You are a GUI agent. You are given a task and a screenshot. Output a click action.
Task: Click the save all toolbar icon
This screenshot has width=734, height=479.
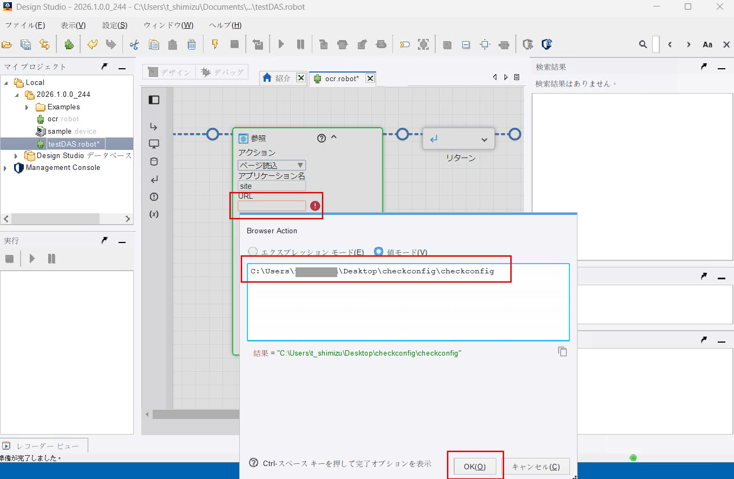point(25,44)
